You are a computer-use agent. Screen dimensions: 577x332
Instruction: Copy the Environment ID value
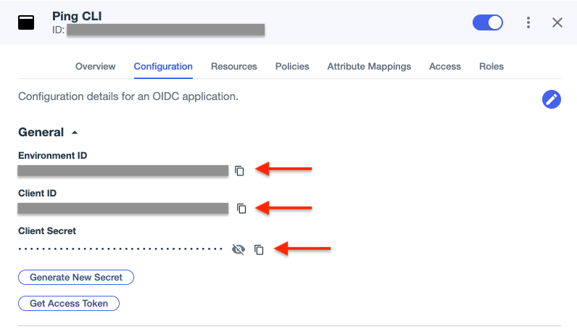240,171
